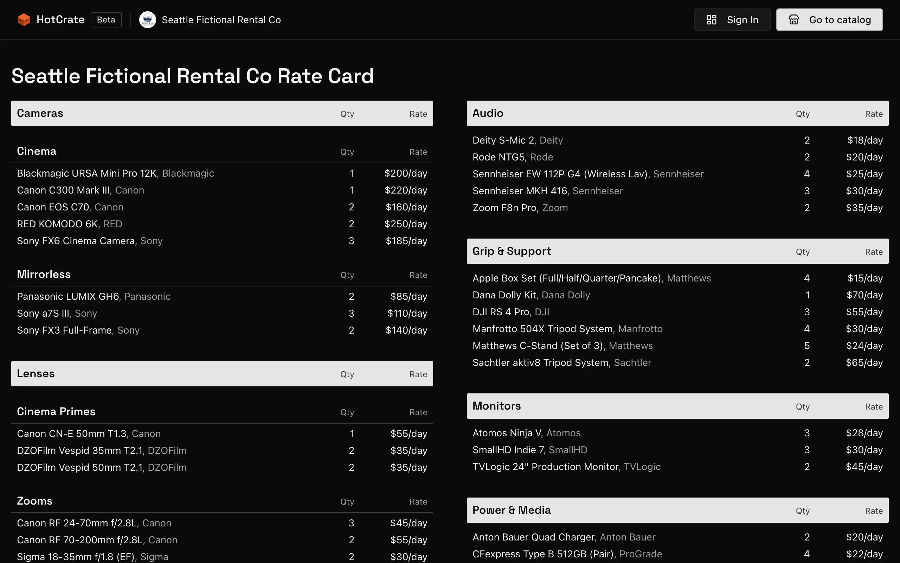Open the Seattle Fictional Rental Co avatar
The height and width of the screenshot is (563, 900).
click(148, 20)
